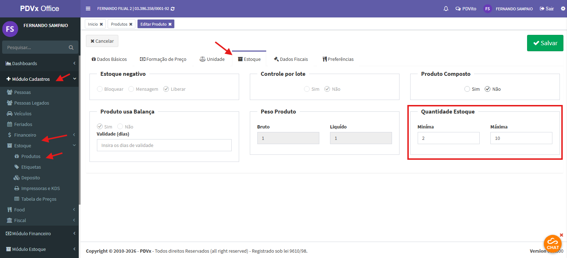Click the search magnifier icon in the sidebar

71,47
